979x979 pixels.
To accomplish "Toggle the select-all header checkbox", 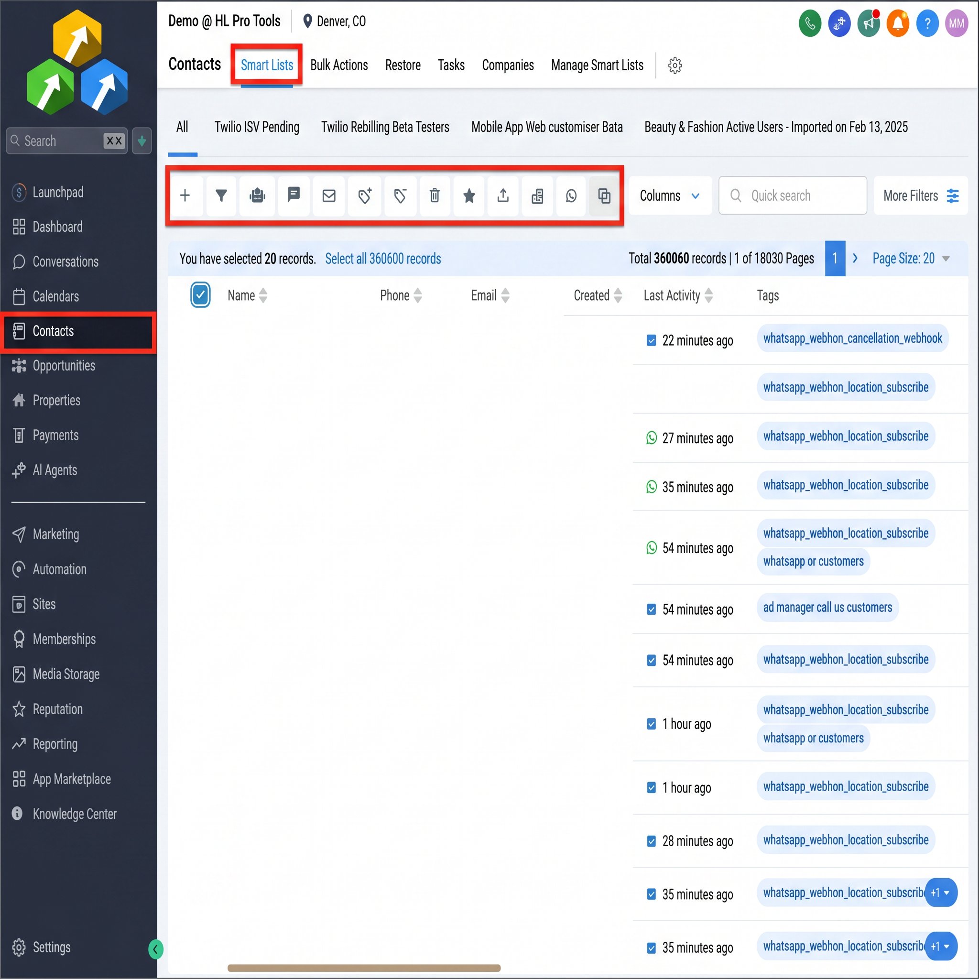I will 200,295.
